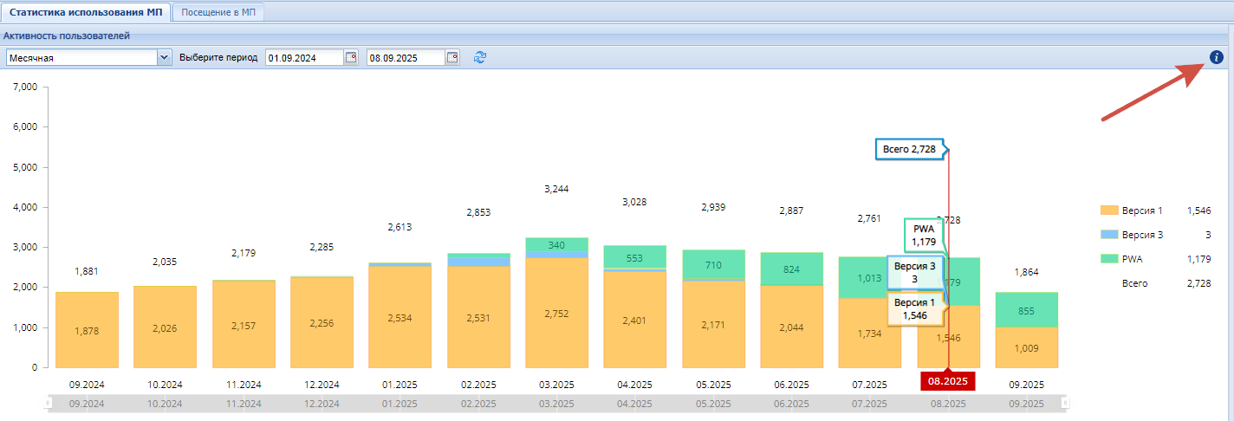Image resolution: width=1234 pixels, height=421 pixels.
Task: Open calendar picker for end date 08.09.2025
Action: [452, 57]
